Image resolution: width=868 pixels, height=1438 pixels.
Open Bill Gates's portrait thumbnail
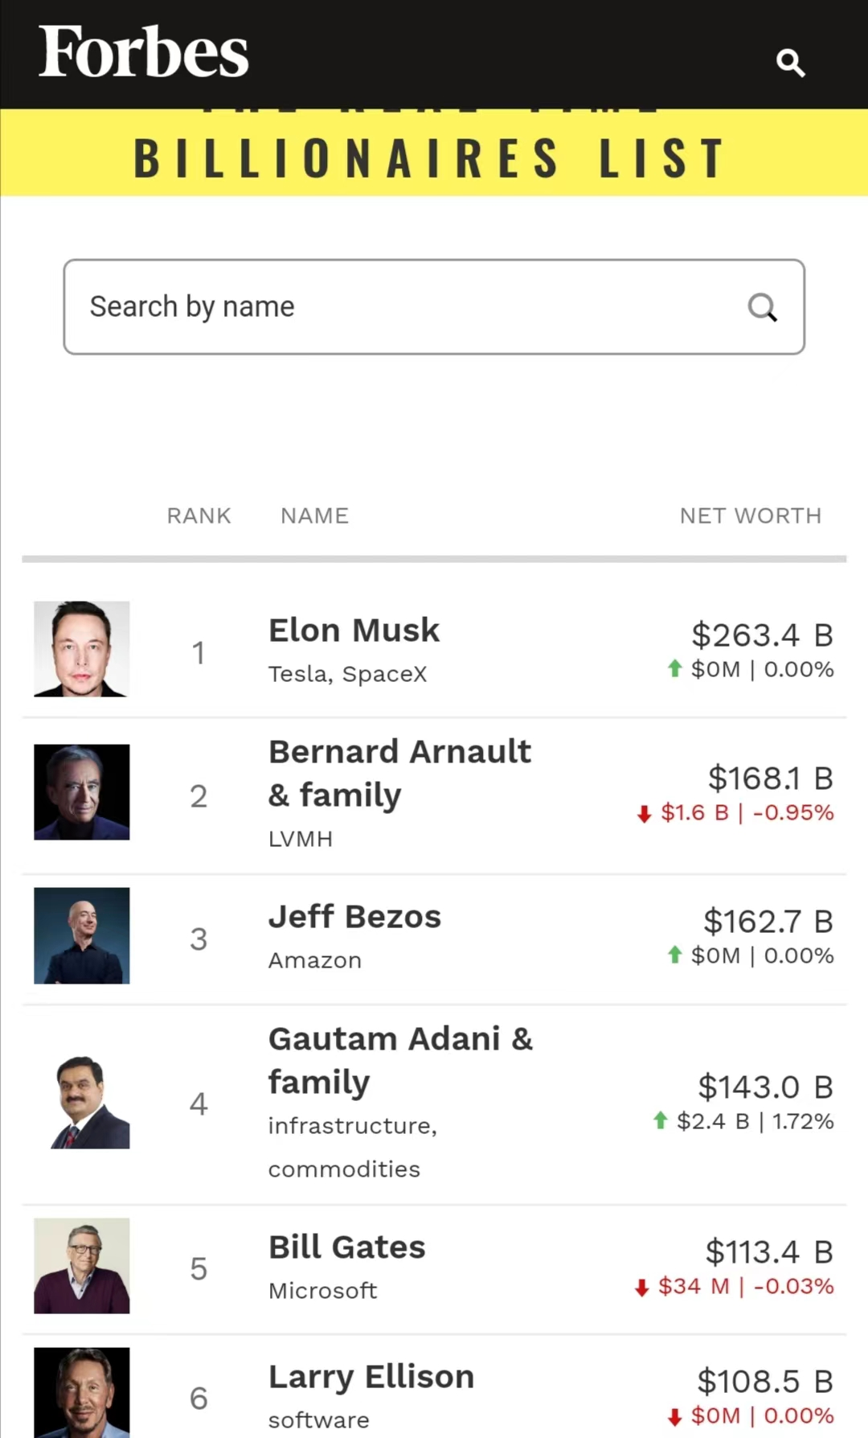(81, 1266)
